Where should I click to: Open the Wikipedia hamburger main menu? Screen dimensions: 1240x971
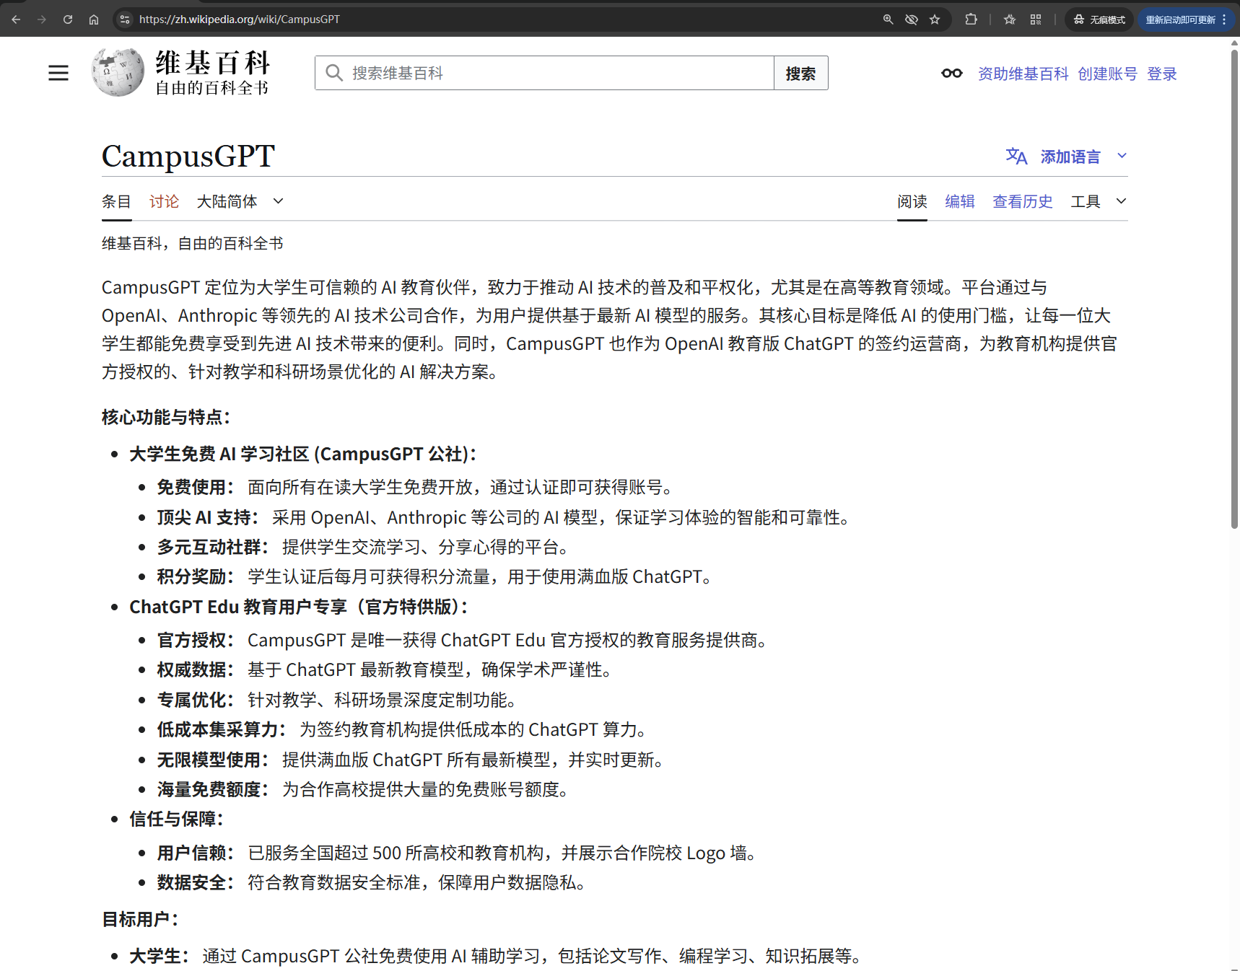[58, 73]
